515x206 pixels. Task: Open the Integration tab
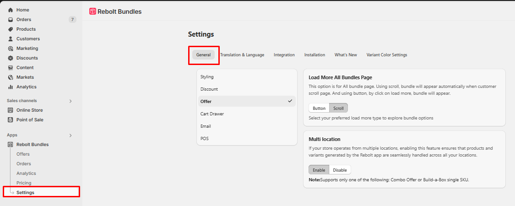tap(284, 55)
